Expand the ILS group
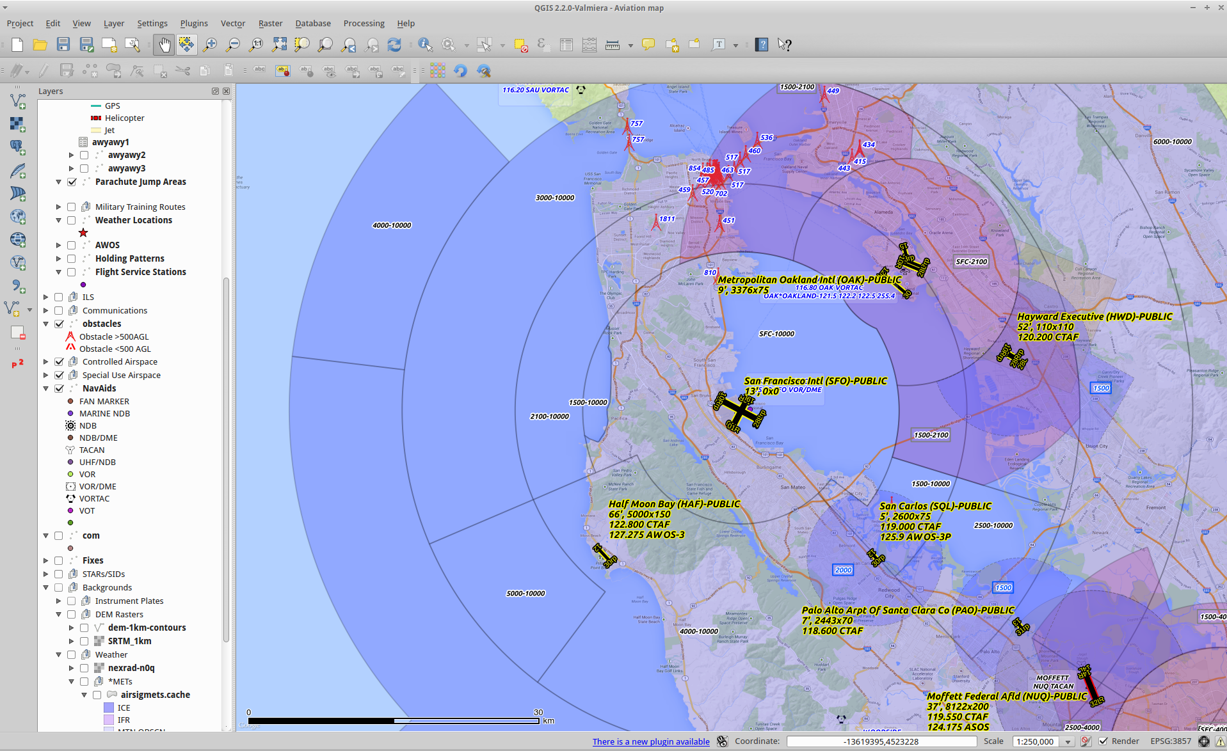This screenshot has width=1227, height=751. tap(45, 297)
